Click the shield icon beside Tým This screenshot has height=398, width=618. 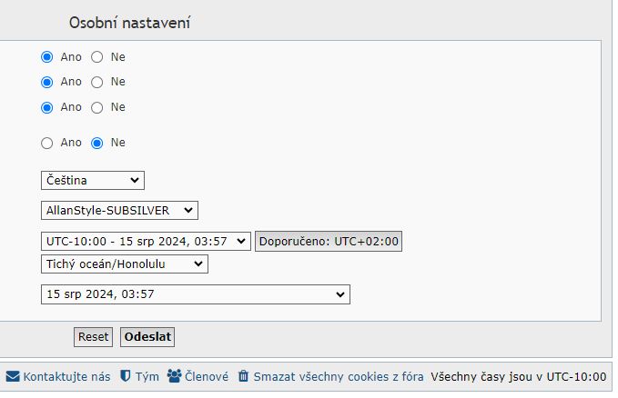coord(127,376)
